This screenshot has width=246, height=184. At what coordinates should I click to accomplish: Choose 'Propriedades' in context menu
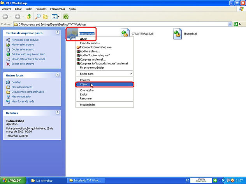coord(104,105)
